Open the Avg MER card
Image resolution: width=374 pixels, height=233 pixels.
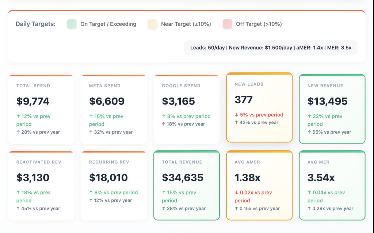(332, 186)
